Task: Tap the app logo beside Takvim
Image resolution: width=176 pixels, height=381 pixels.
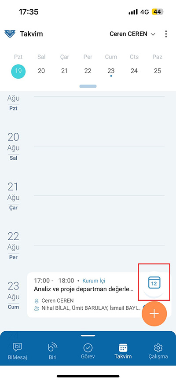Action: coord(10,34)
